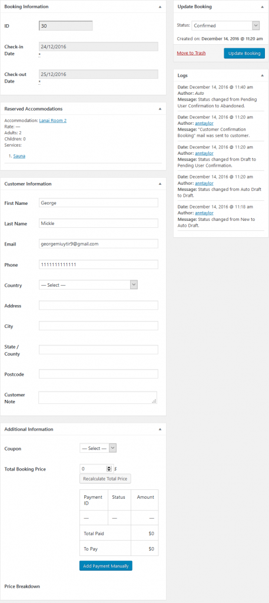The width and height of the screenshot is (269, 603).
Task: Collapse the Additional Information panel arrow
Action: [x=160, y=429]
